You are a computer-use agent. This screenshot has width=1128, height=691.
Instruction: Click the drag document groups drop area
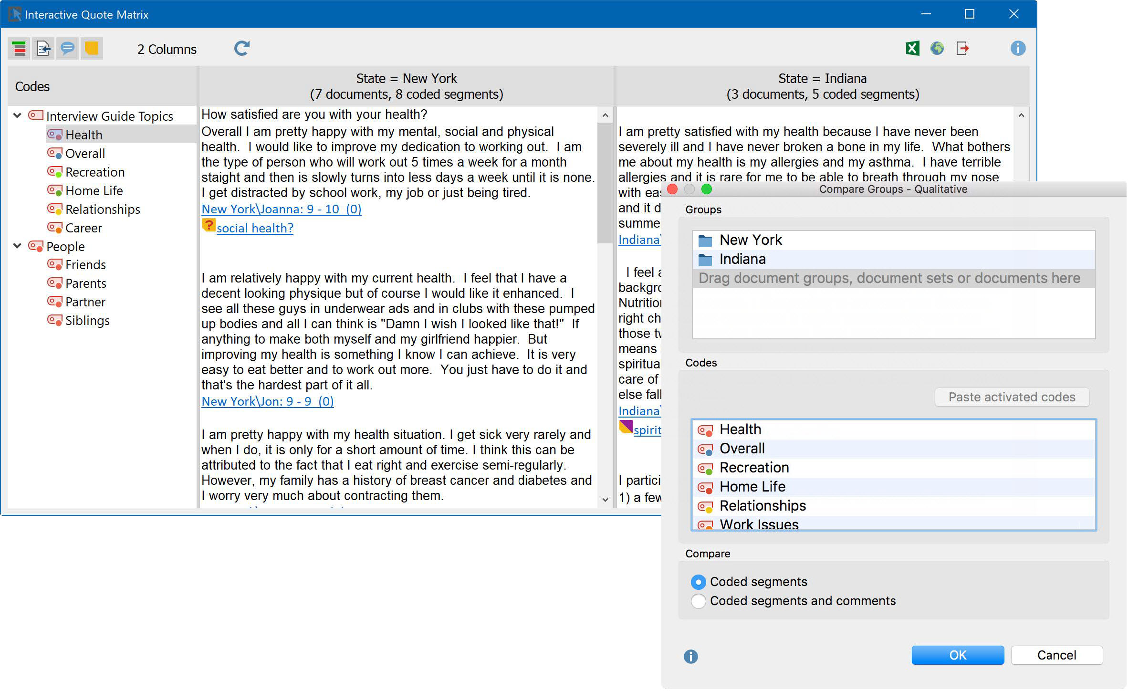pyautogui.click(x=894, y=279)
